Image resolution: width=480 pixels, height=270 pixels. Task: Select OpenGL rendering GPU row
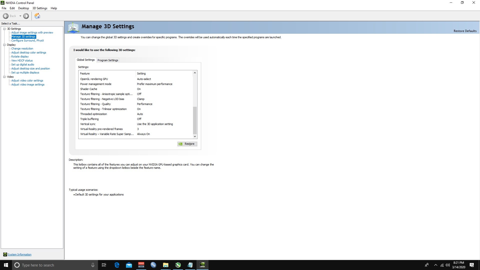click(x=136, y=79)
